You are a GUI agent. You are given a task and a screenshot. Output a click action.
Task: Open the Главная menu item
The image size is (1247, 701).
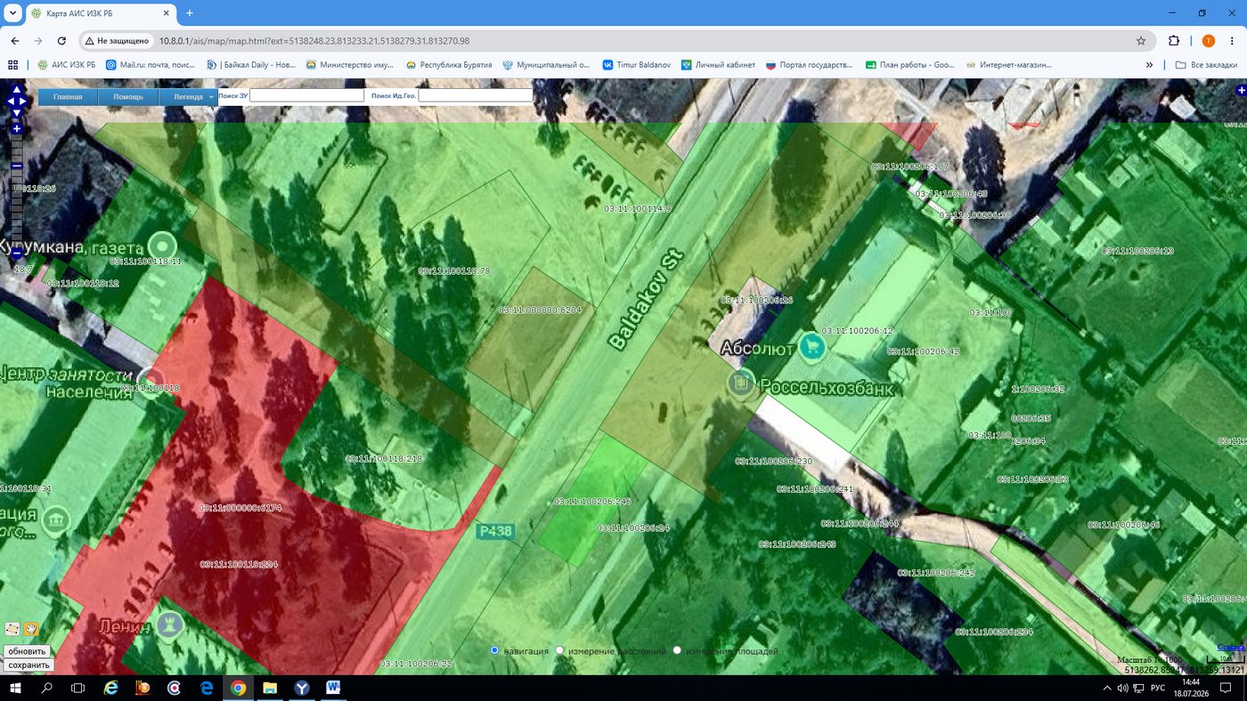(68, 97)
